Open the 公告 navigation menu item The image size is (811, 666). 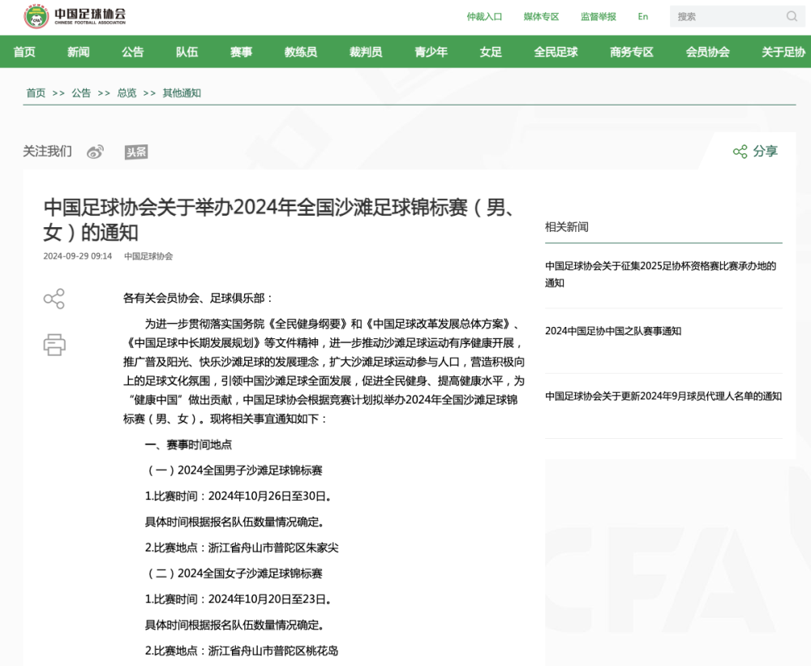click(x=132, y=52)
